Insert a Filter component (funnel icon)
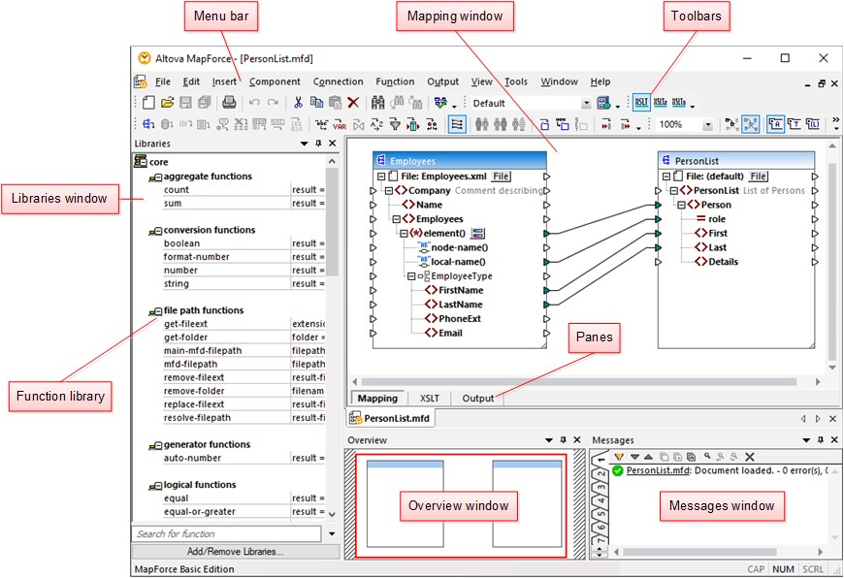The height and width of the screenshot is (578, 844). (x=395, y=124)
